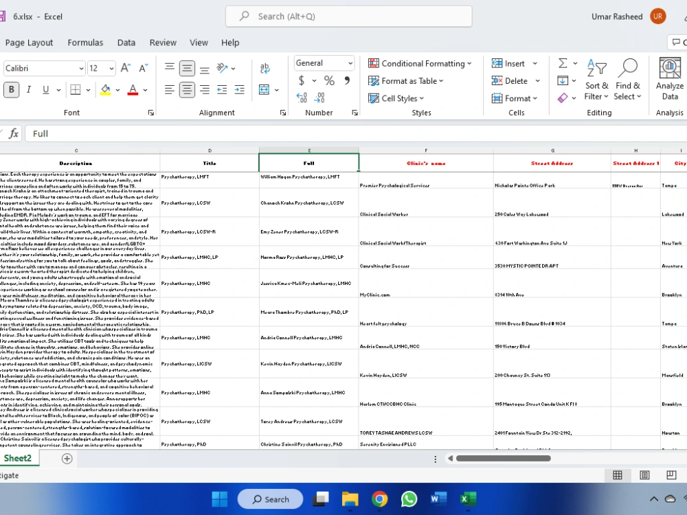Open Find & Select menu

[x=627, y=79]
